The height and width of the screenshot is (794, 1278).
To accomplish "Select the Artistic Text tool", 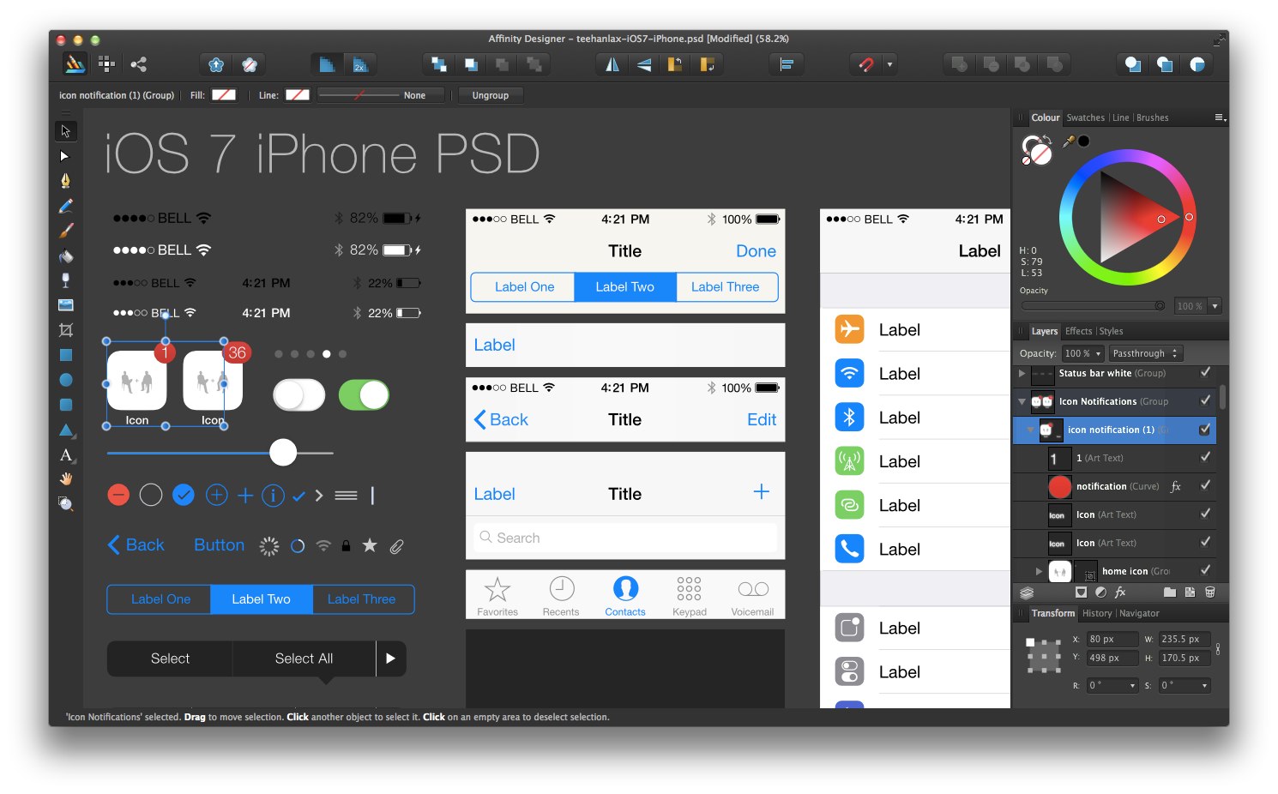I will (65, 454).
